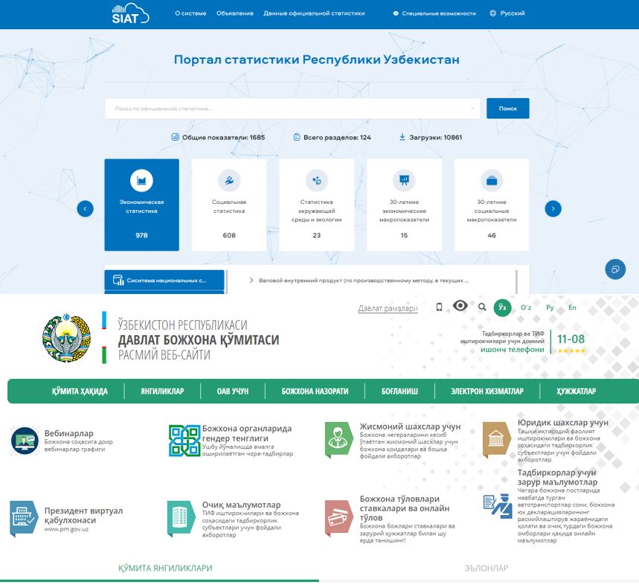Expand the statistics search dropdown arrow
Image resolution: width=639 pixels, height=588 pixels.
click(473, 109)
